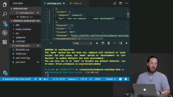Open the TODO.md file
The image size is (173, 97).
pos(25,54)
